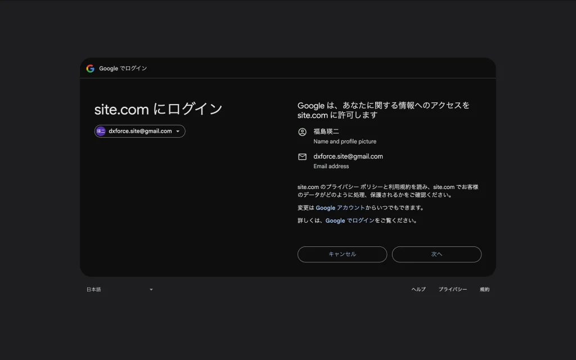Click the Google logo in the header
576x360 pixels.
(x=90, y=69)
